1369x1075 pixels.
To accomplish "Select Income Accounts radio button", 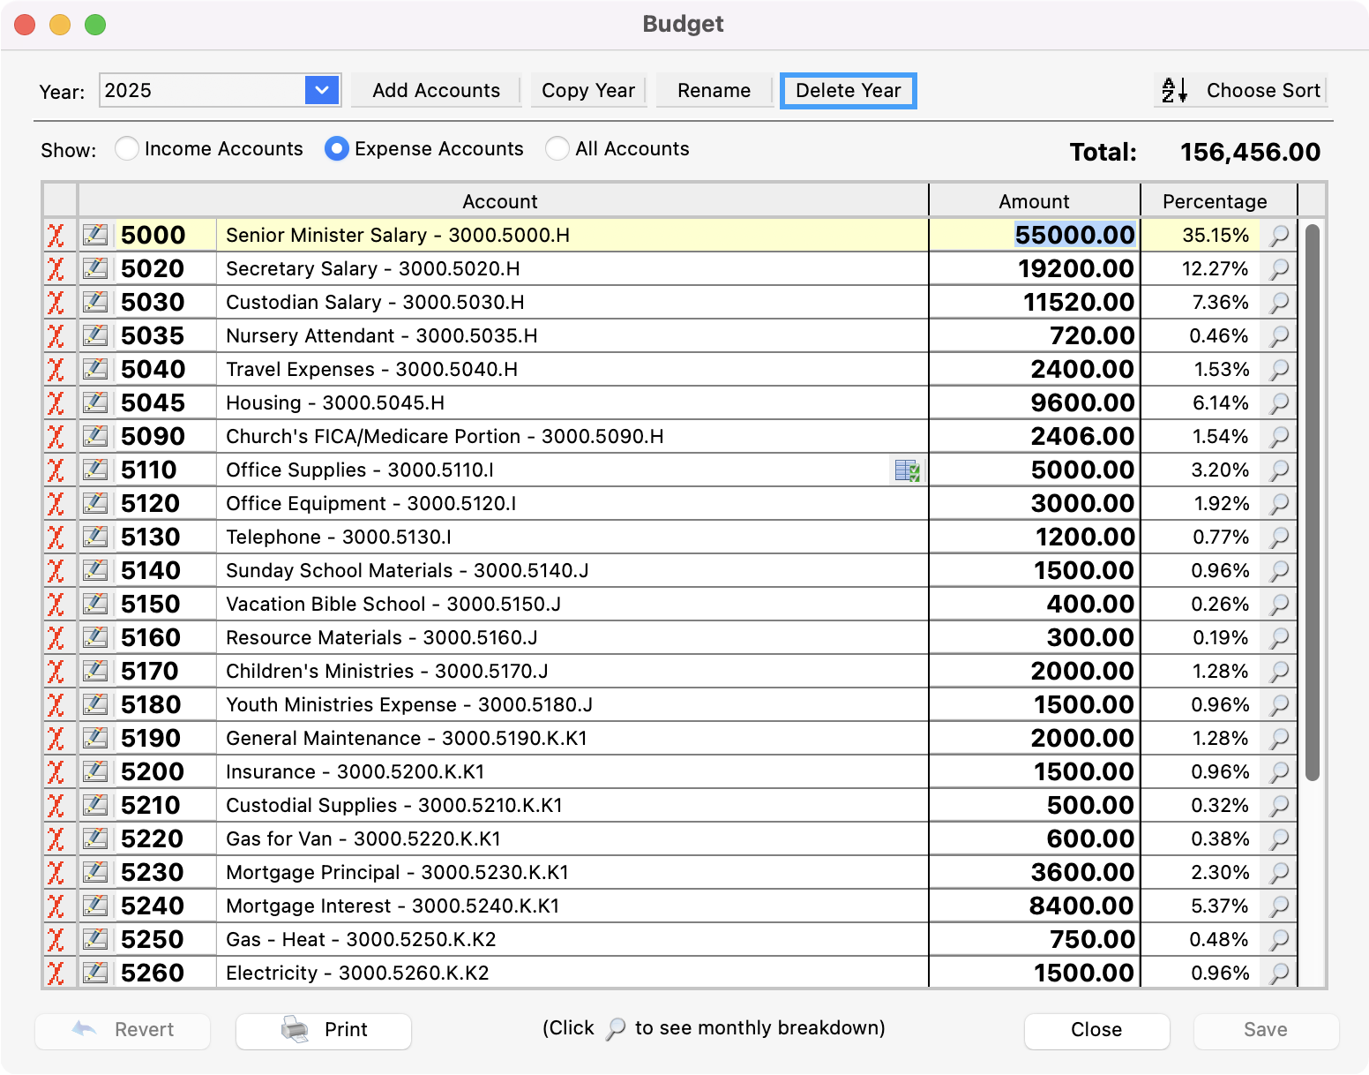I will coord(127,149).
